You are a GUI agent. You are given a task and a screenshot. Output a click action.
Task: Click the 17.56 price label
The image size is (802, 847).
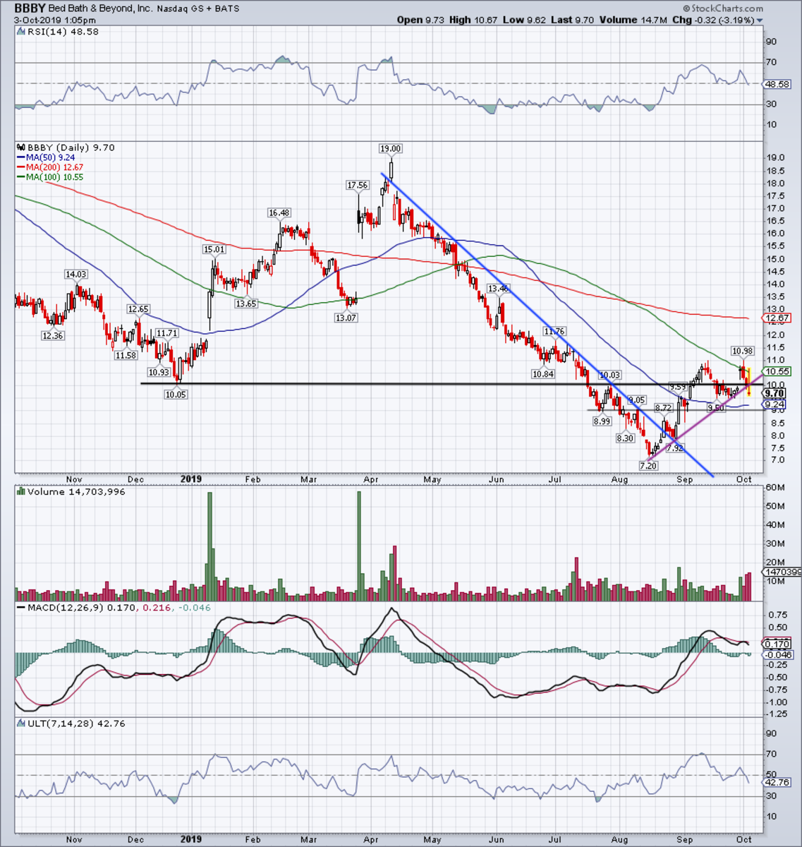pyautogui.click(x=358, y=185)
